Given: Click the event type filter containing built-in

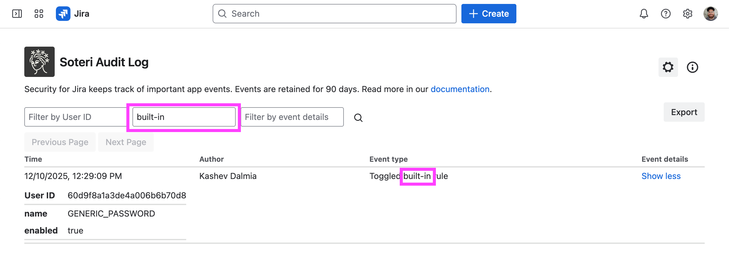Looking at the screenshot, I should [184, 117].
